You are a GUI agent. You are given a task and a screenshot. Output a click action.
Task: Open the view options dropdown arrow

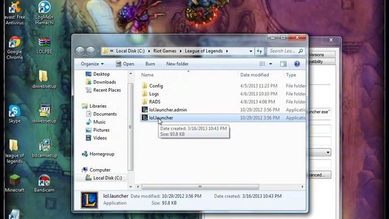click(x=270, y=64)
